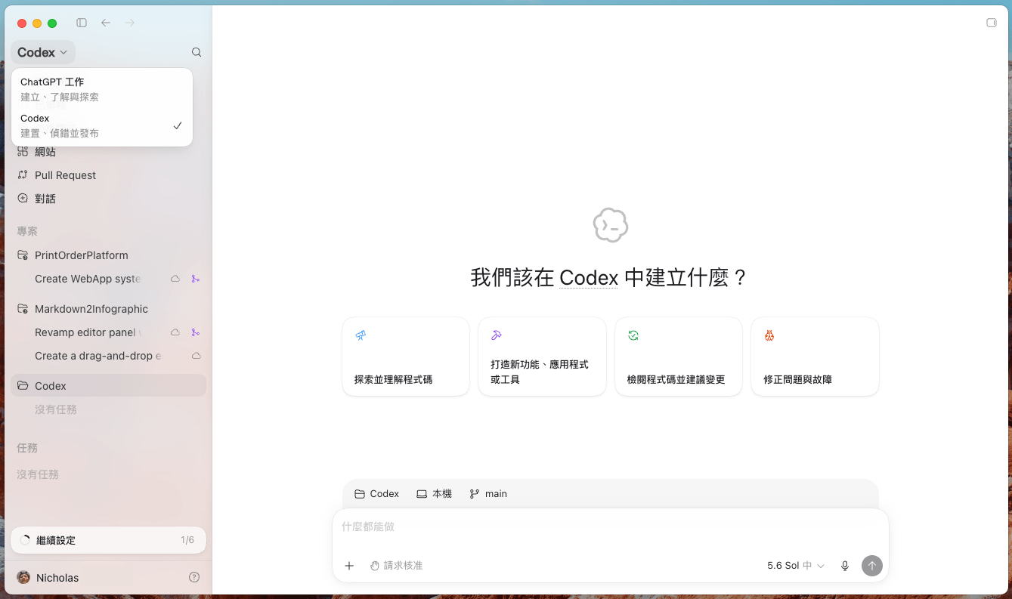Click the 1/6 setup progress count
Viewport: 1012px width, 599px height.
pos(187,540)
